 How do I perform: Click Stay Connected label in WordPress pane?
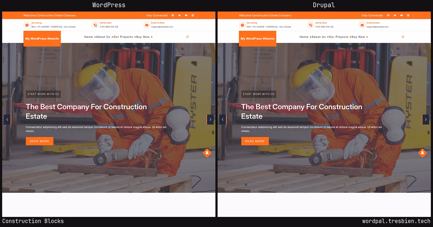[157, 15]
